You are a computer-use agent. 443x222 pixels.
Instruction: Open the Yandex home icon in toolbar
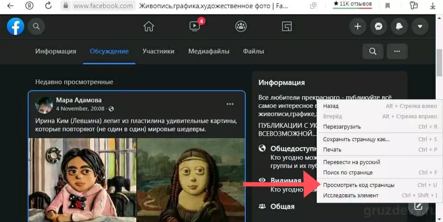pos(29,6)
